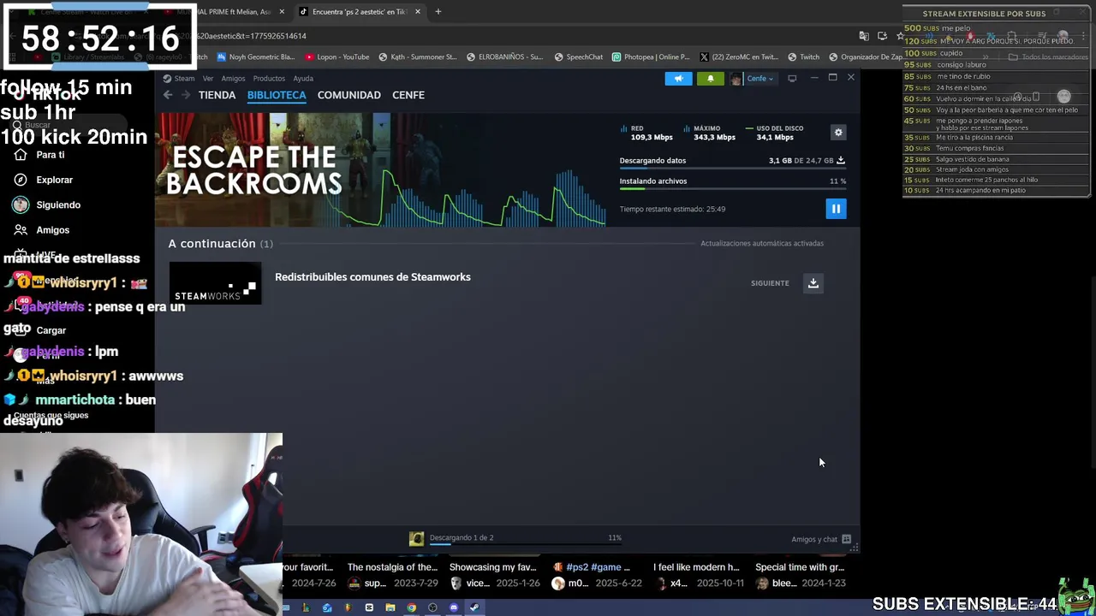Open a new browser tab
Image resolution: width=1096 pixels, height=616 pixels.
point(438,12)
